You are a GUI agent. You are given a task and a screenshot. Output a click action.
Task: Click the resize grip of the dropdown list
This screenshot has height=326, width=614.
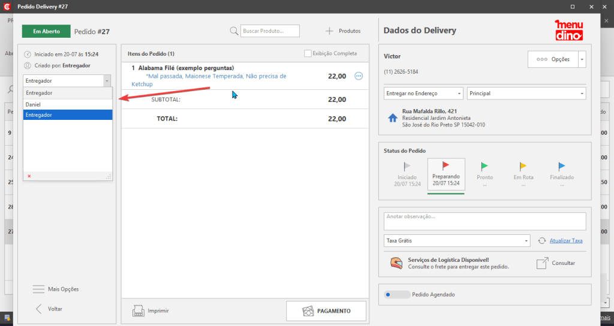point(109,177)
